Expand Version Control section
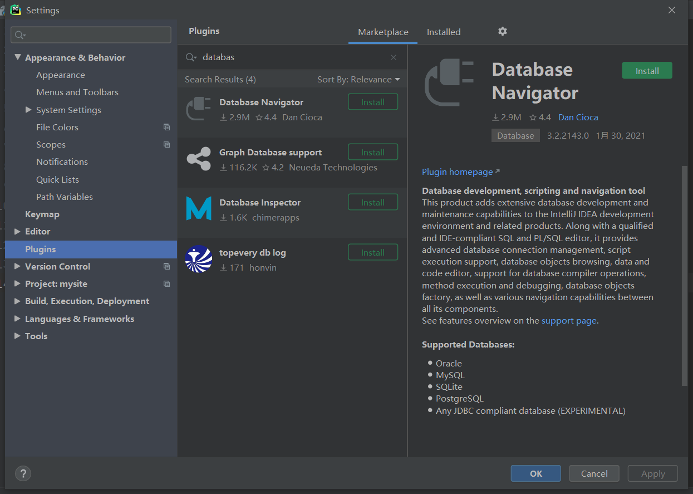 [x=18, y=266]
